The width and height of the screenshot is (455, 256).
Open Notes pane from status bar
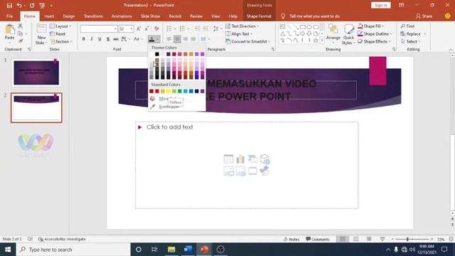[291, 239]
